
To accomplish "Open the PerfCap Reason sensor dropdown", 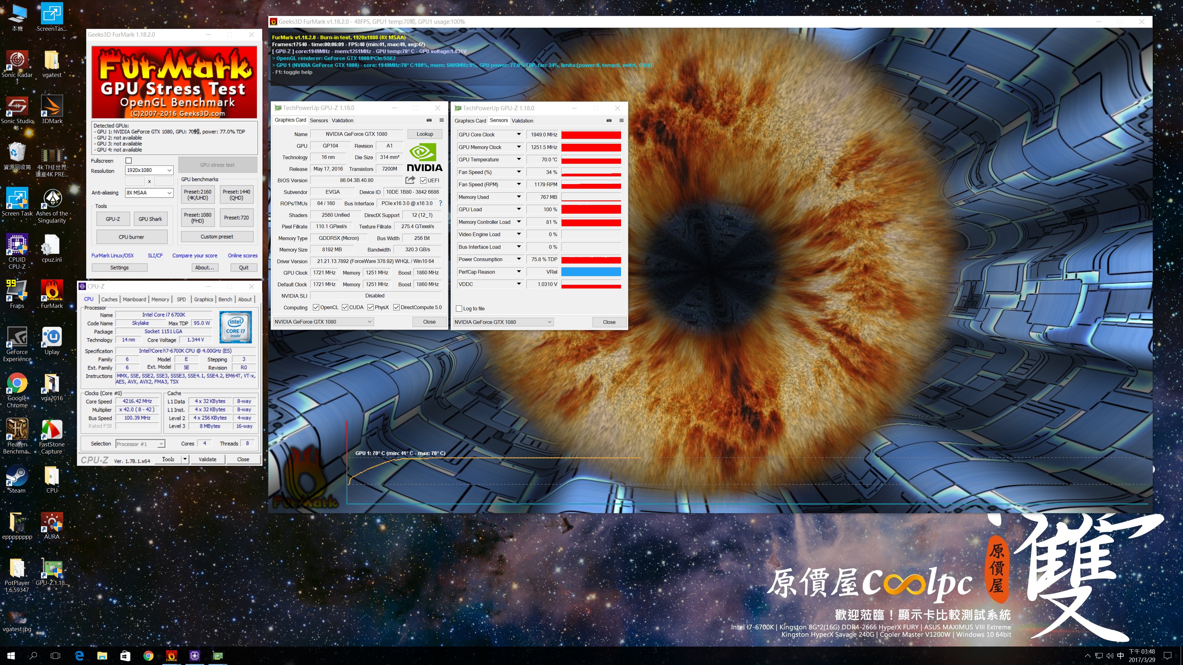I will point(518,272).
